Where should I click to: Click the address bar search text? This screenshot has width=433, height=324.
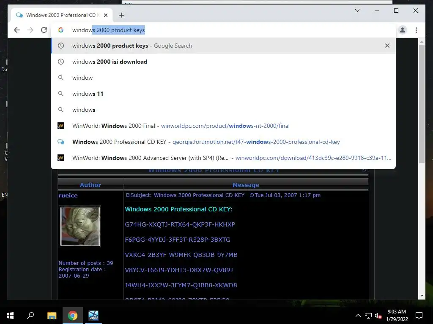[109, 30]
